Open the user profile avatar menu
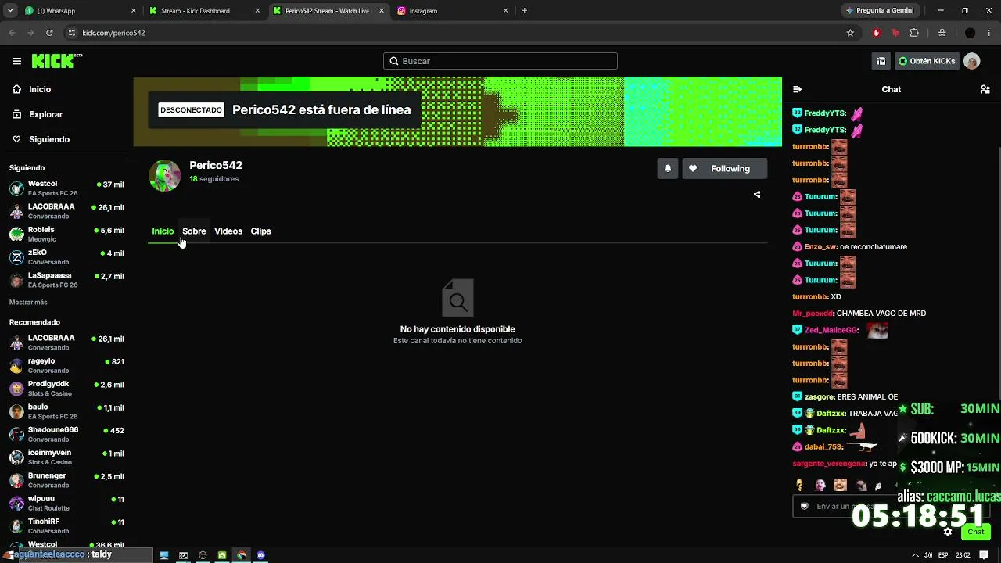 (972, 61)
